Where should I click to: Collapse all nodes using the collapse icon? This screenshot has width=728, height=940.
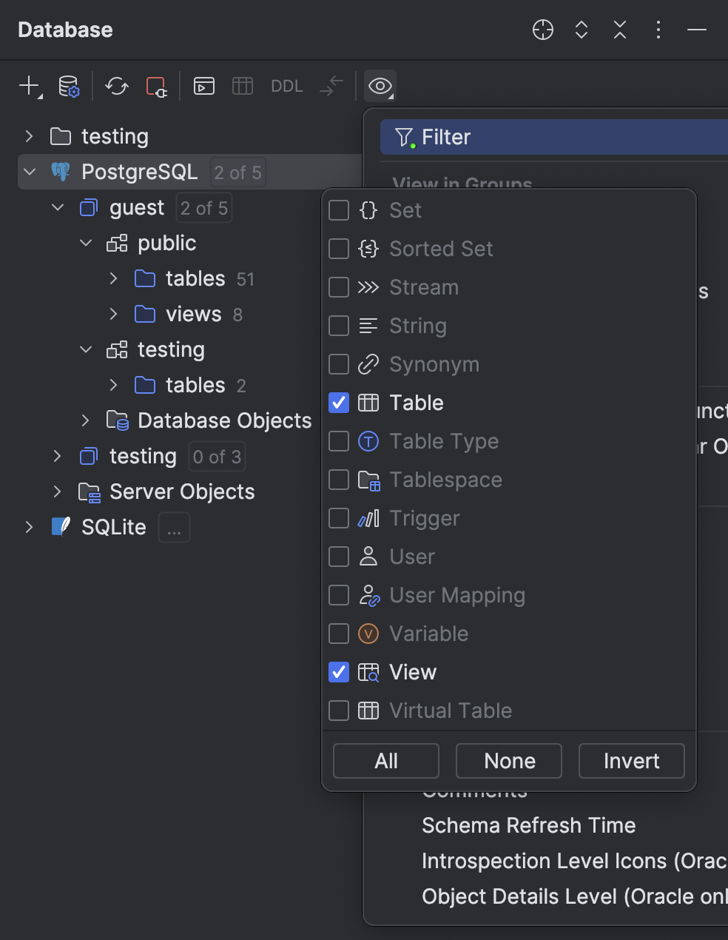pos(620,30)
